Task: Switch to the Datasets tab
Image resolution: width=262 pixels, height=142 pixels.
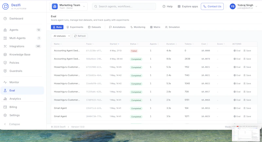Action: click(94, 27)
